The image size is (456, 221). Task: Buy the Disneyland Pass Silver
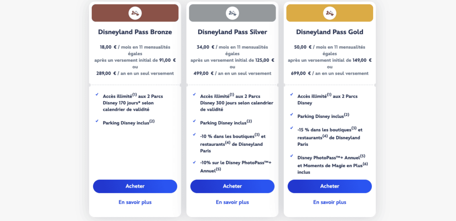click(x=232, y=186)
